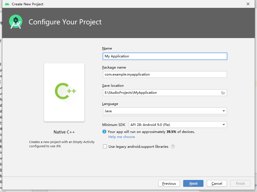The height and width of the screenshot is (192, 257).
Task: Click the Android icon in title bar
Action: tap(7, 4)
